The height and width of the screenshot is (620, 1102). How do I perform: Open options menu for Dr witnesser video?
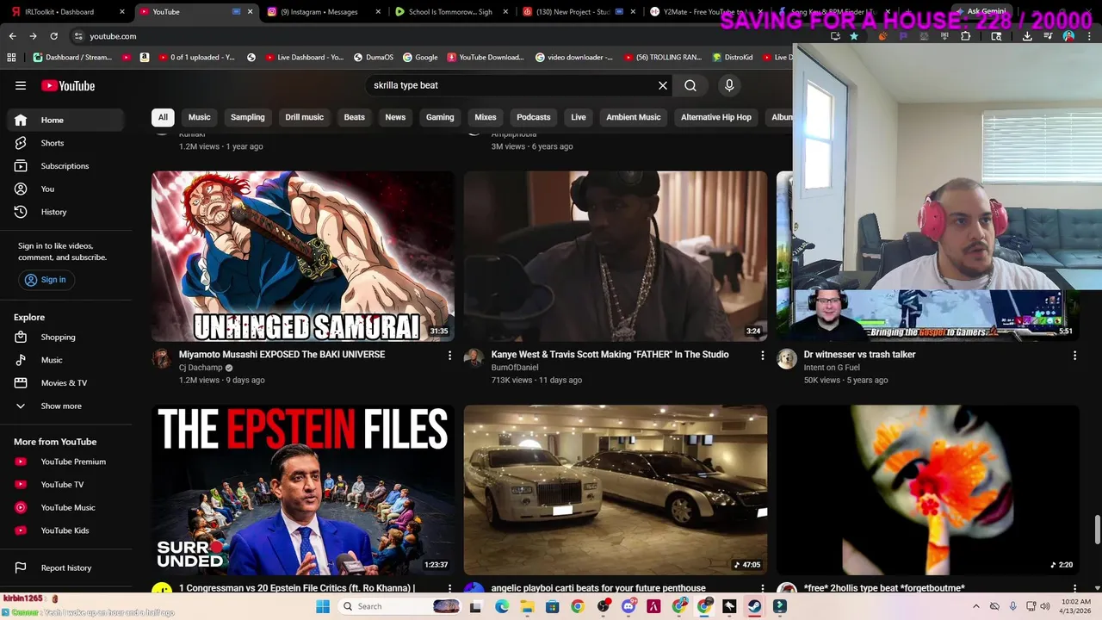tap(1074, 356)
